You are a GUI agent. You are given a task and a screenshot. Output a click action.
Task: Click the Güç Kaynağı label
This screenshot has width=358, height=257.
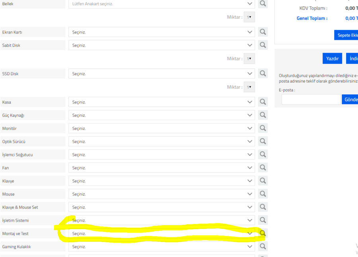[x=13, y=116]
